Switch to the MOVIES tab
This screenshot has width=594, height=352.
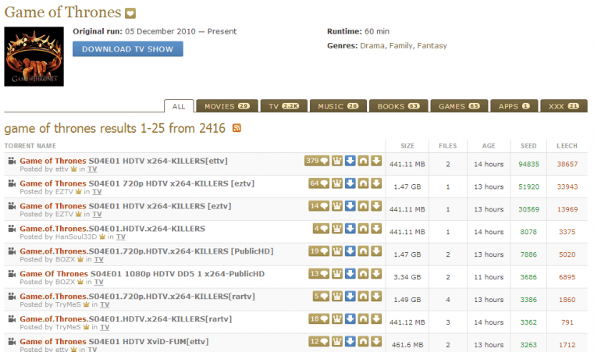coord(226,106)
